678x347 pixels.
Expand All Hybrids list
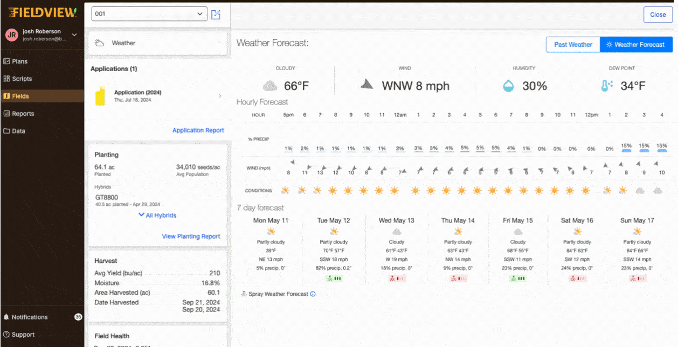tap(157, 215)
